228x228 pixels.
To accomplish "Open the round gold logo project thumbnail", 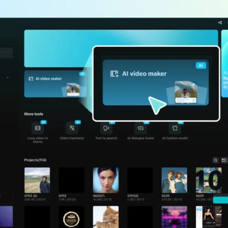I will pos(71,217).
